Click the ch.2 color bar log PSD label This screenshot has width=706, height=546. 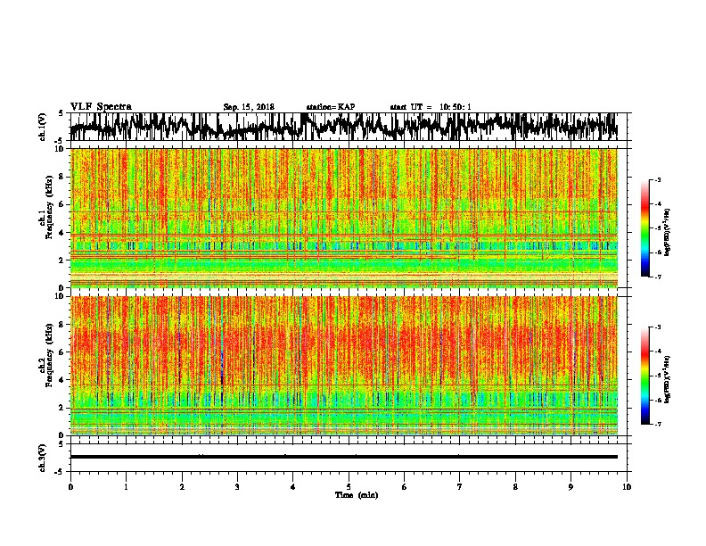click(668, 379)
